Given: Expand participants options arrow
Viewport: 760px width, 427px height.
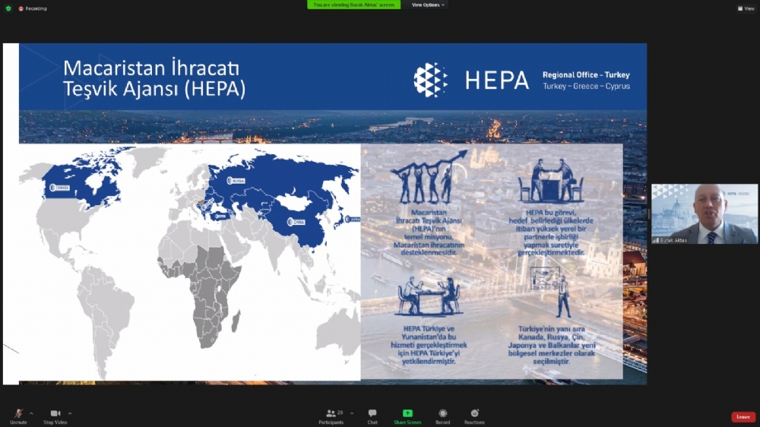Looking at the screenshot, I should point(352,413).
